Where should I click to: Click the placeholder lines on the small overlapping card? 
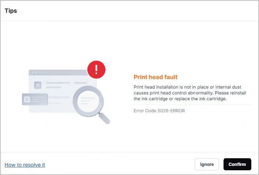38,99
